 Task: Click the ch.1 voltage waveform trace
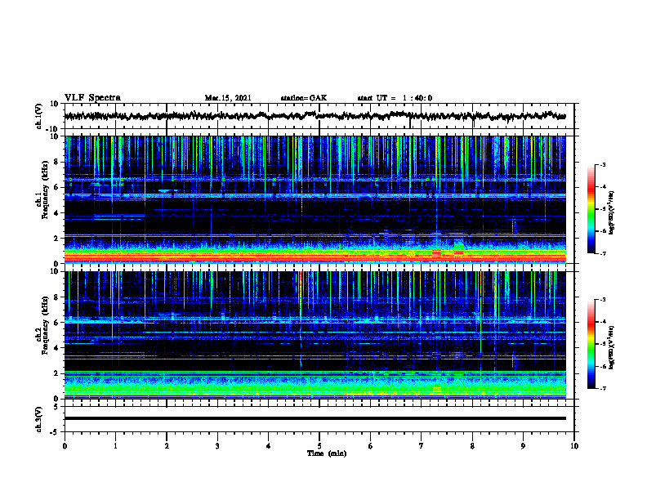tap(315, 116)
